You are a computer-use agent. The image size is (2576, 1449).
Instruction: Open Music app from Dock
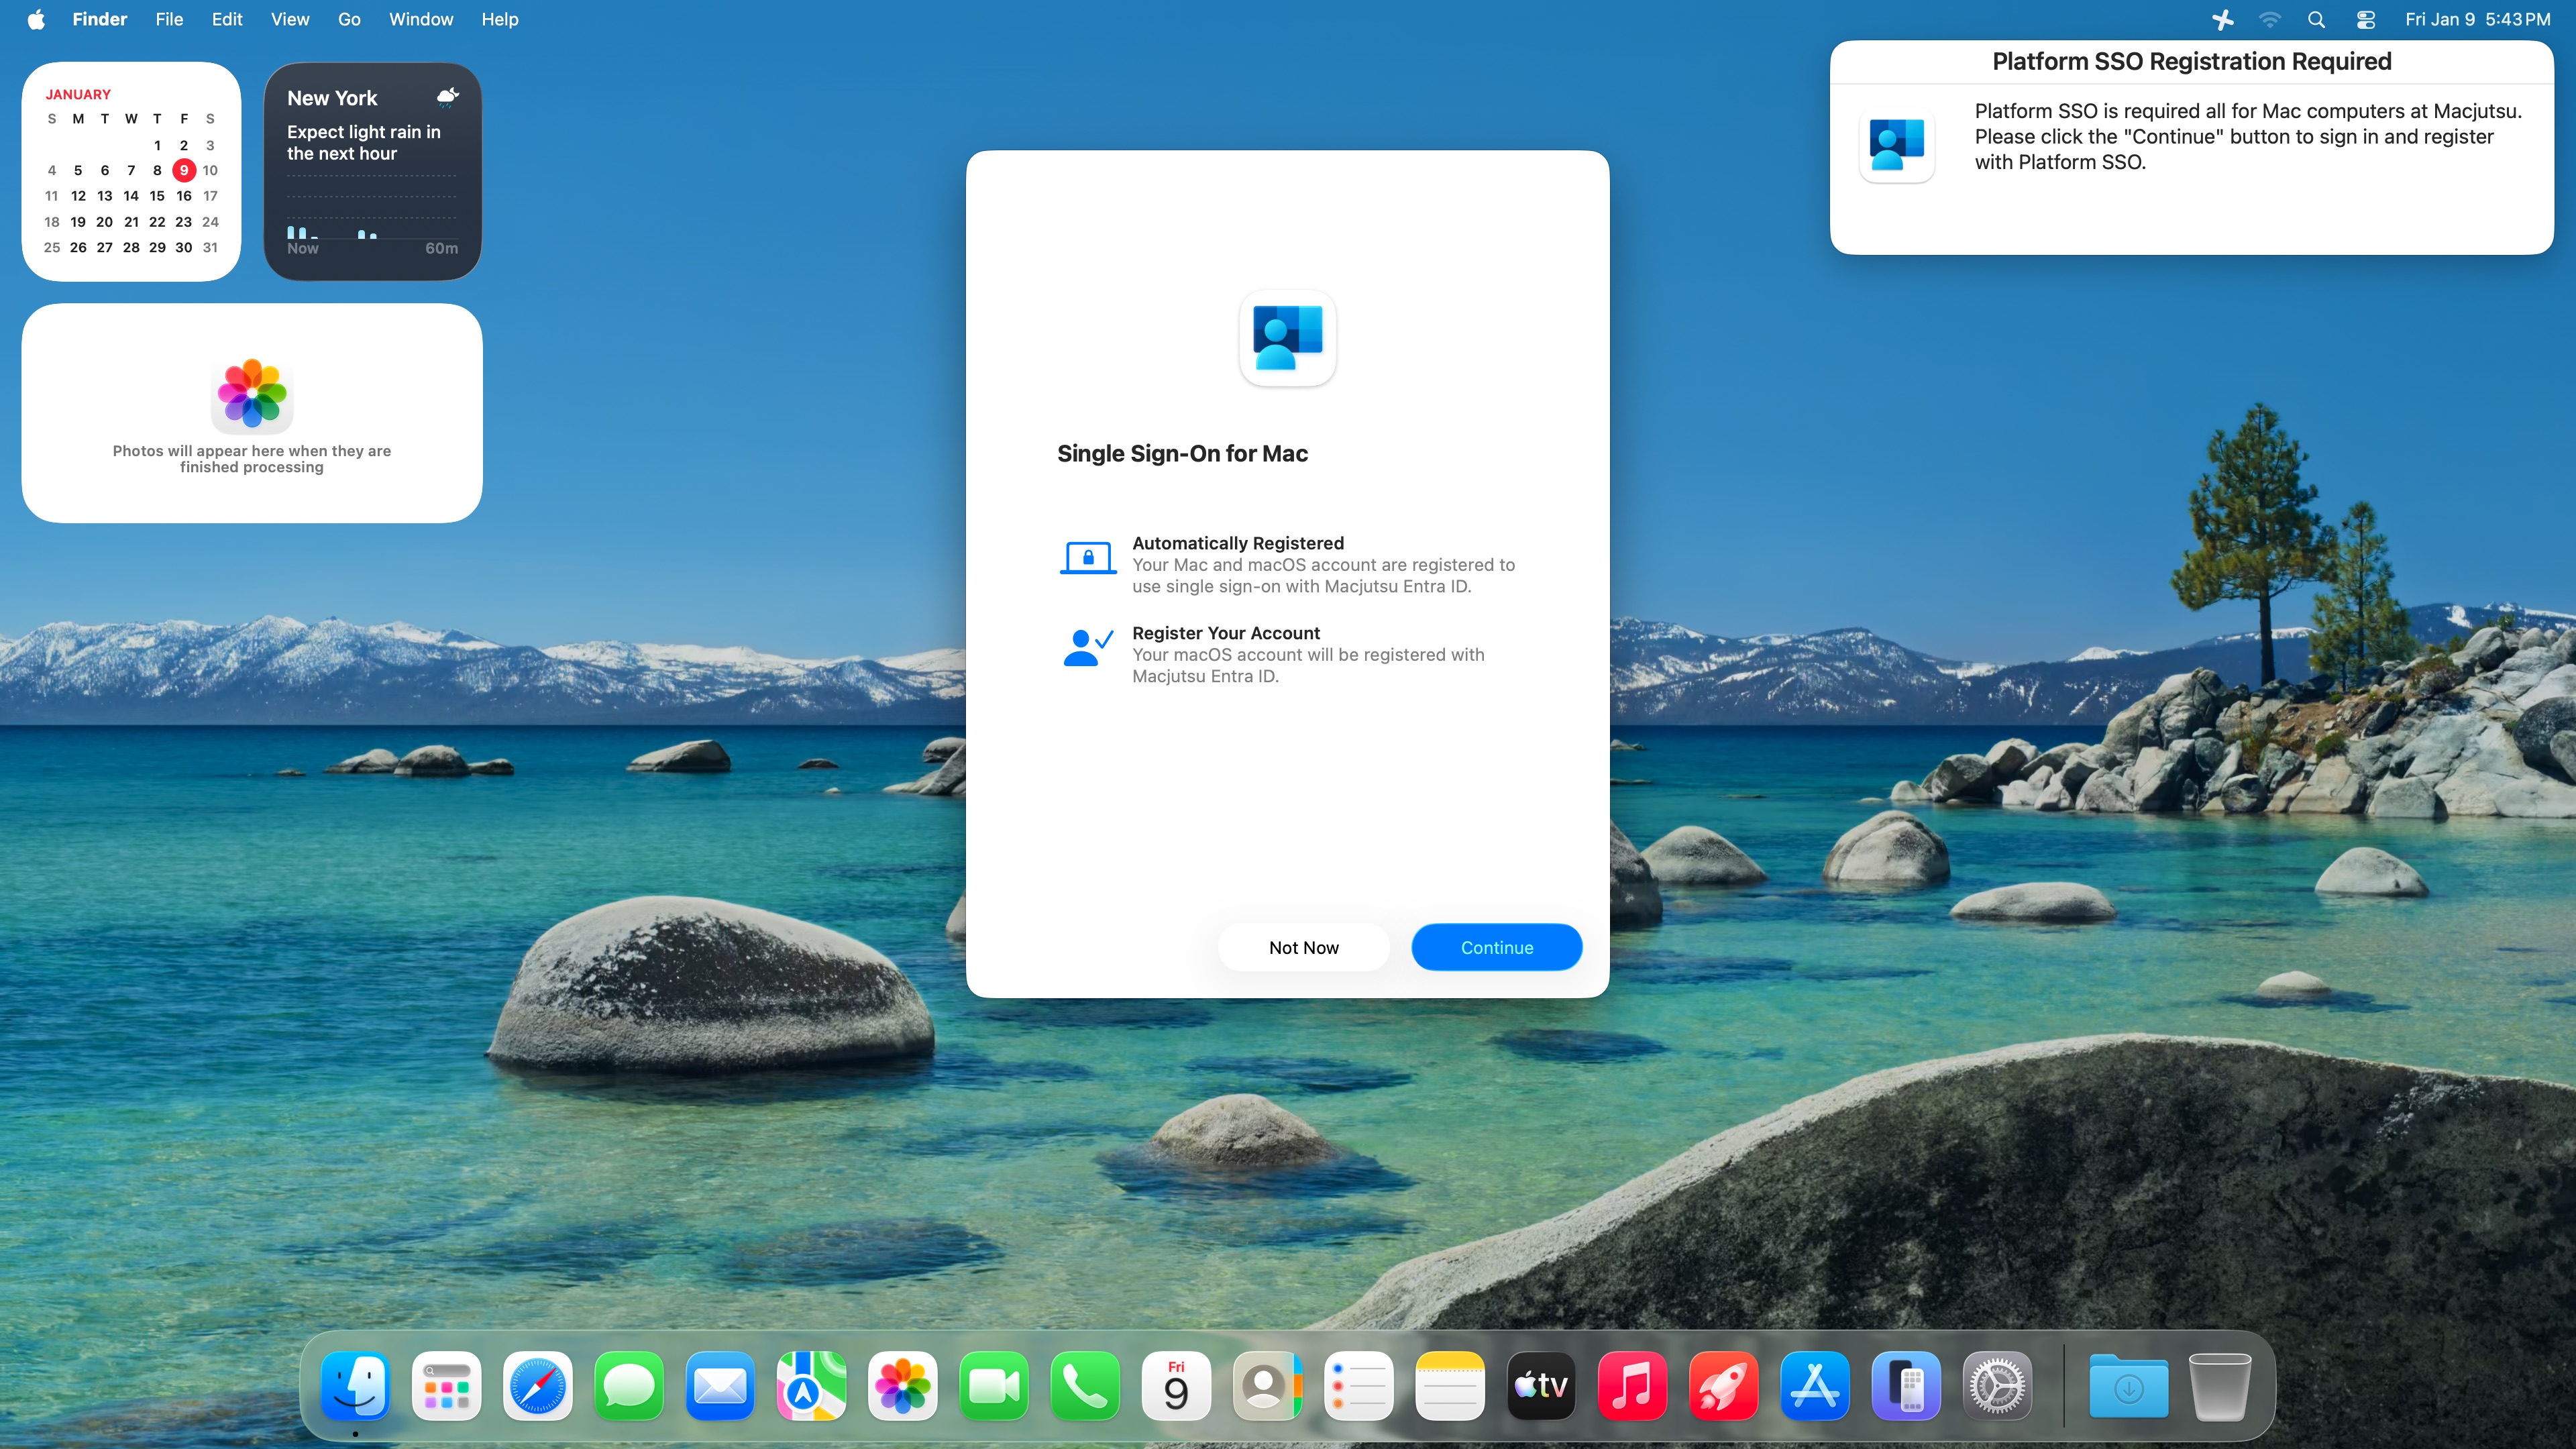click(x=1632, y=1386)
